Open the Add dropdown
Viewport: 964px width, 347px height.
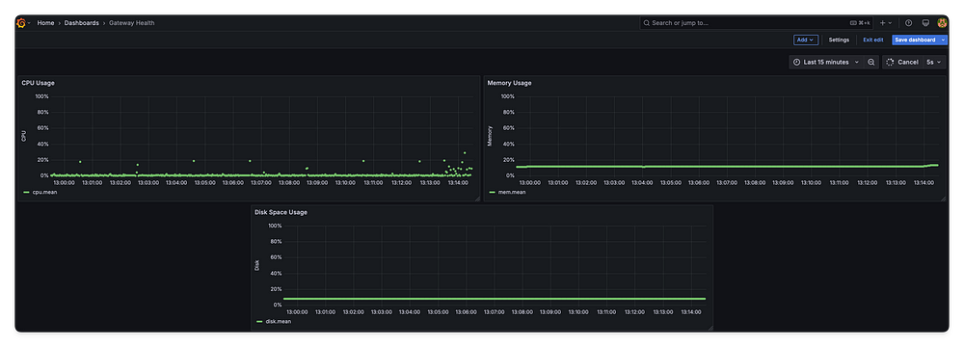(805, 40)
